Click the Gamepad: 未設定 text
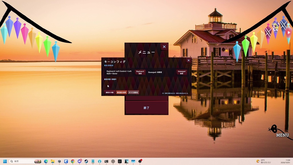Screen dimensions: 293x165 pyautogui.click(x=155, y=72)
